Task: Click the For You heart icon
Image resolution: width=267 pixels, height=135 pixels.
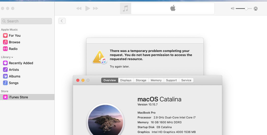Action: [x=5, y=35]
